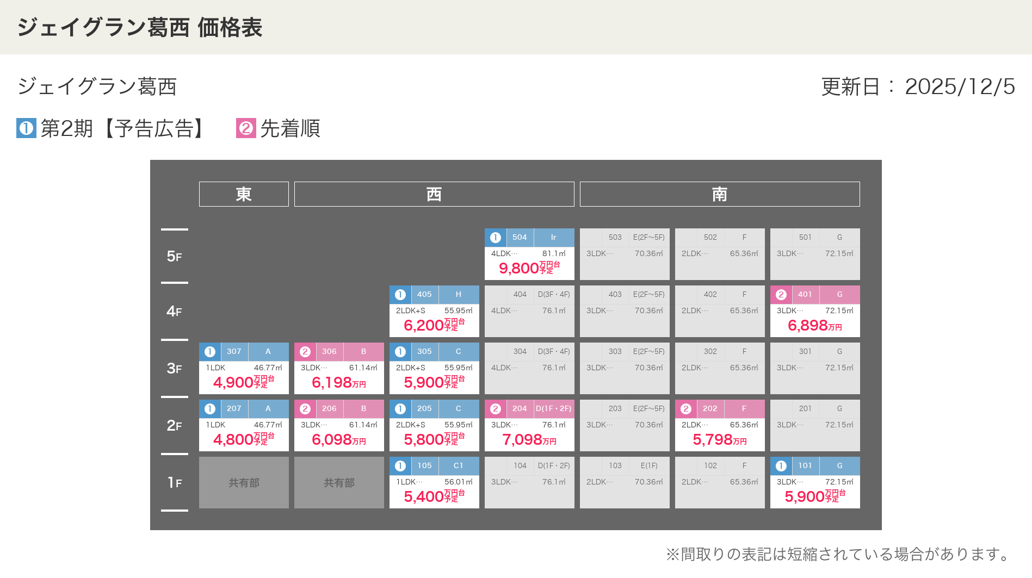Image resolution: width=1032 pixels, height=578 pixels.
Task: Select unit 207 type A cell
Action: tap(244, 426)
